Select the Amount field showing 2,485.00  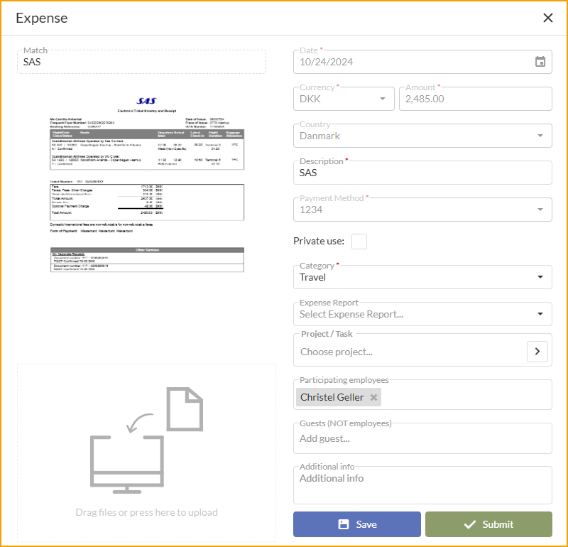(x=475, y=99)
